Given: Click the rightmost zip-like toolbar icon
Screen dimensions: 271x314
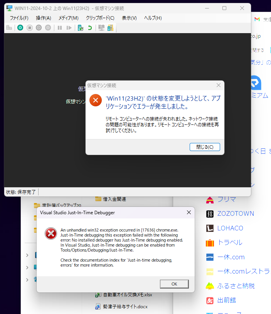Looking at the screenshot, I should [110, 28].
